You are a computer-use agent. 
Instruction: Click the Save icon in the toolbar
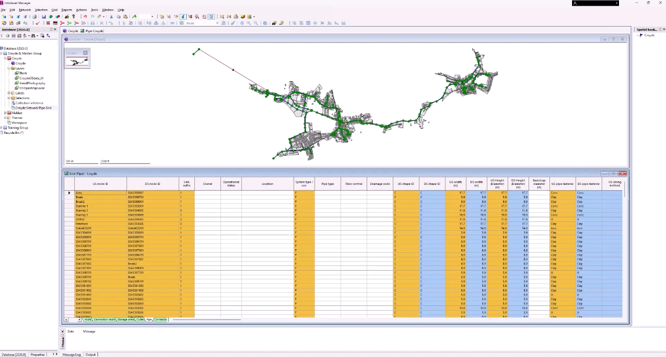coord(44,17)
